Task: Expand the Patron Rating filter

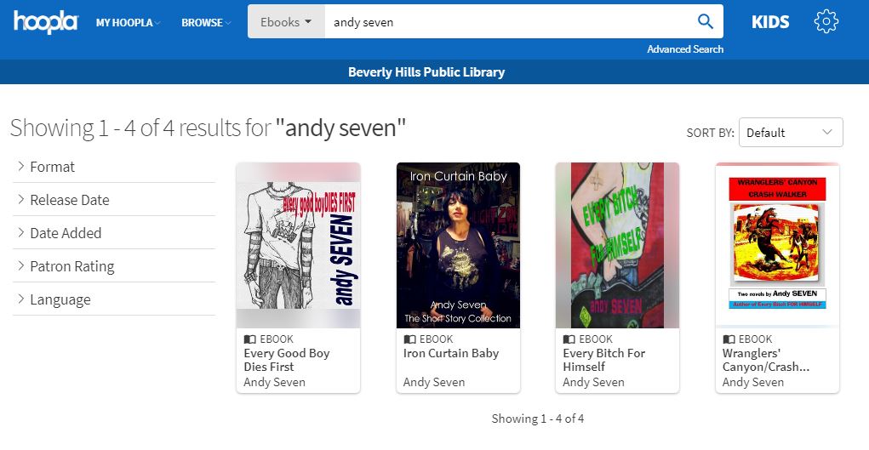Action: coord(71,266)
